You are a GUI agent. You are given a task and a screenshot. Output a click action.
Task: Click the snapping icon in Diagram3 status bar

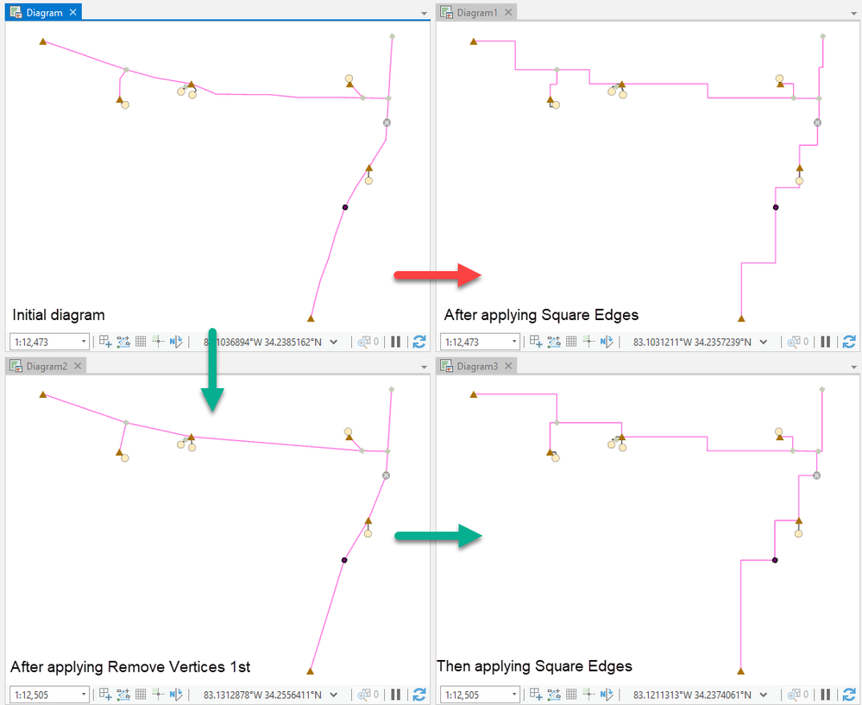pos(554,694)
